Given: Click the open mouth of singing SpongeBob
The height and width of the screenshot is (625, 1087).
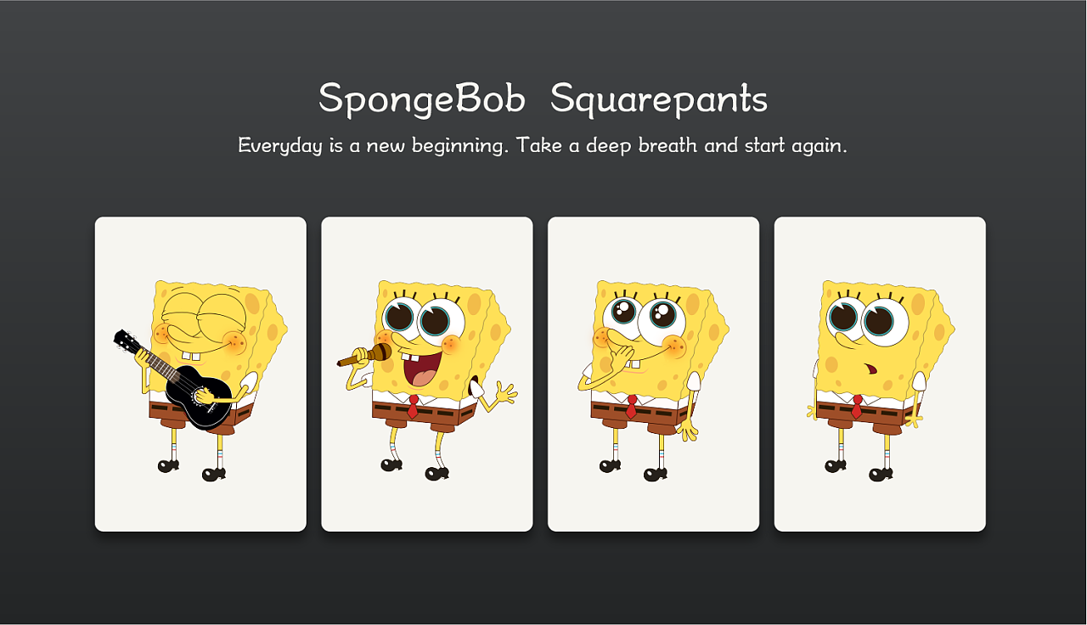Looking at the screenshot, I should click(421, 369).
